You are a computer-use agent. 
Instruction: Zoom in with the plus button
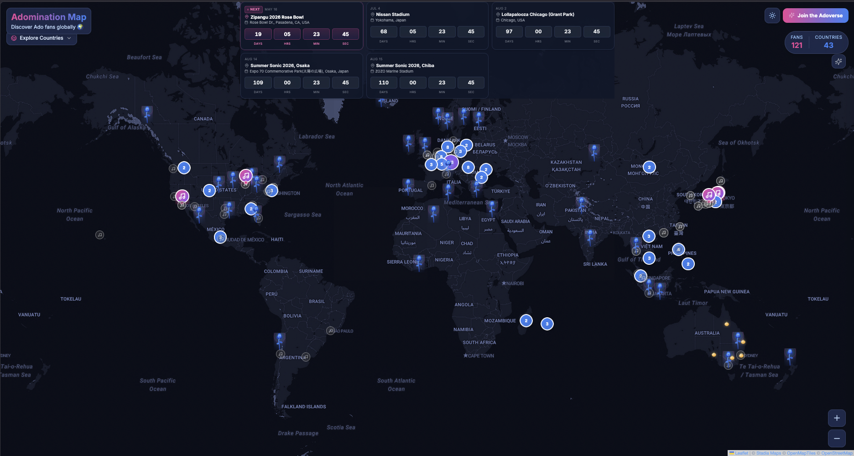(837, 418)
